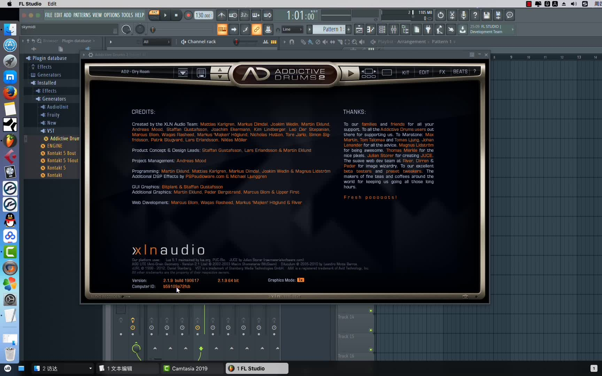Screen dimensions: 602x376
Task: Toggle the 3.2.1 countdown before recording
Action: (244, 15)
